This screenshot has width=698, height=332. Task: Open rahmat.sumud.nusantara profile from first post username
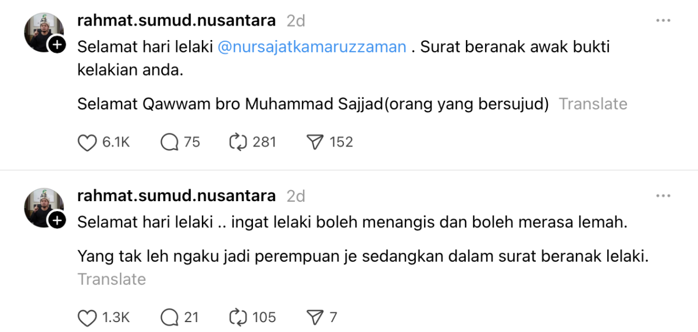pyautogui.click(x=176, y=21)
